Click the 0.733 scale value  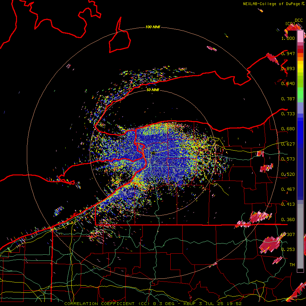[288, 114]
